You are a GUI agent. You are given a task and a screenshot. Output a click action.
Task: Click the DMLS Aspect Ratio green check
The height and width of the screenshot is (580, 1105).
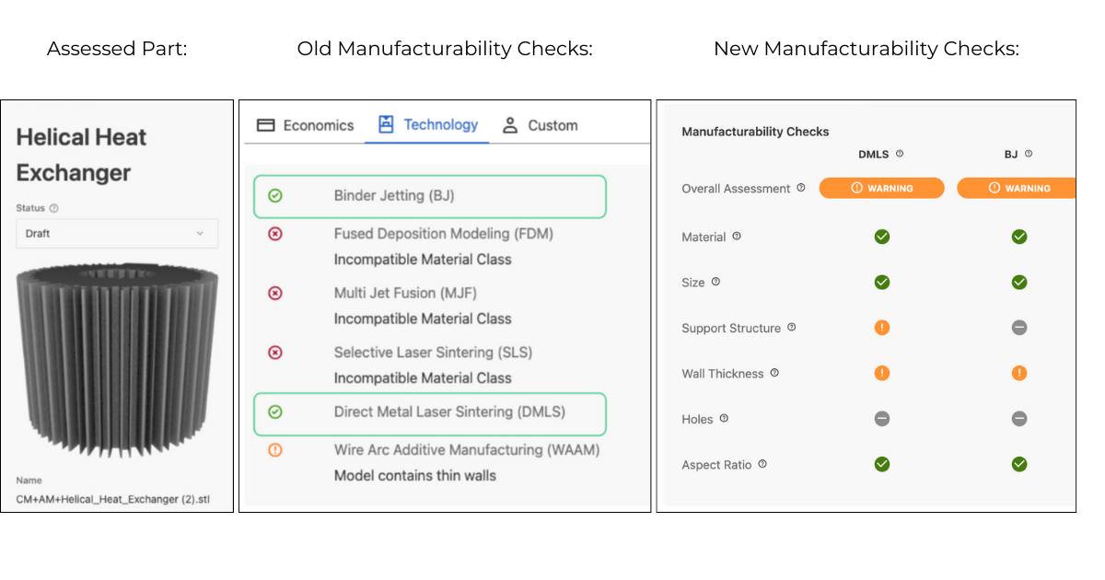(x=882, y=464)
